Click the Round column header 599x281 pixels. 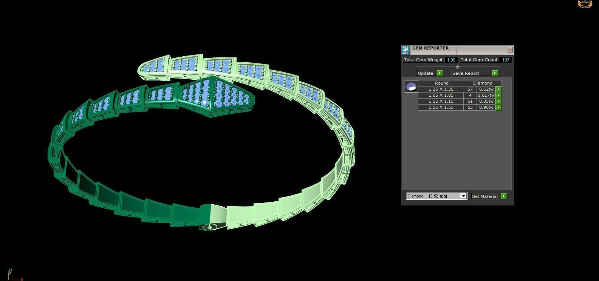[441, 83]
